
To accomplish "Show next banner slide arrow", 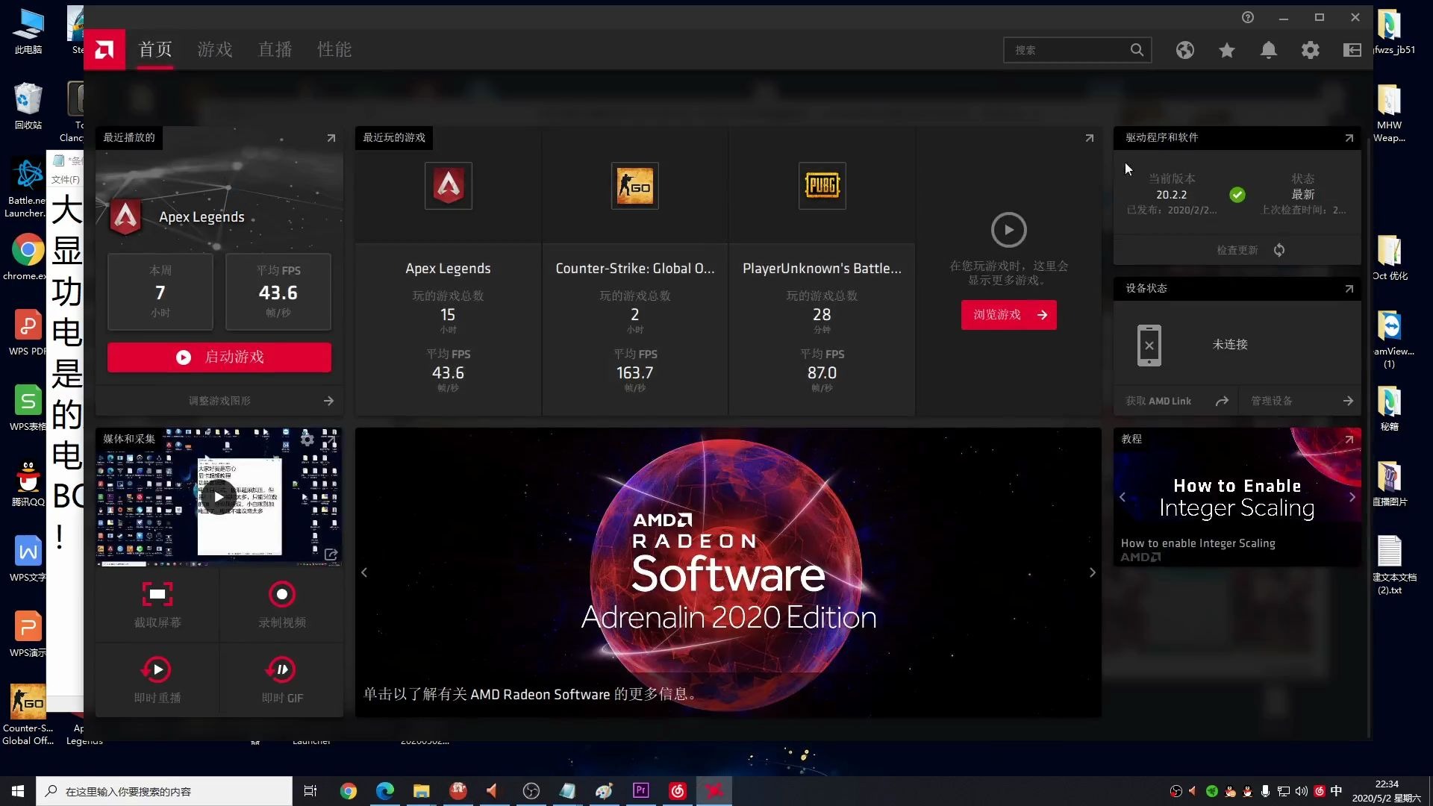I will tap(1093, 572).
